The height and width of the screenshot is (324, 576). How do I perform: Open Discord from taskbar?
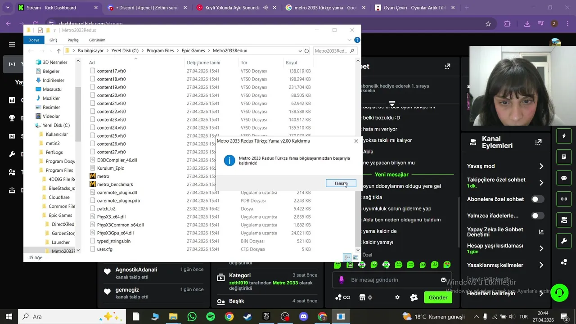(303, 316)
